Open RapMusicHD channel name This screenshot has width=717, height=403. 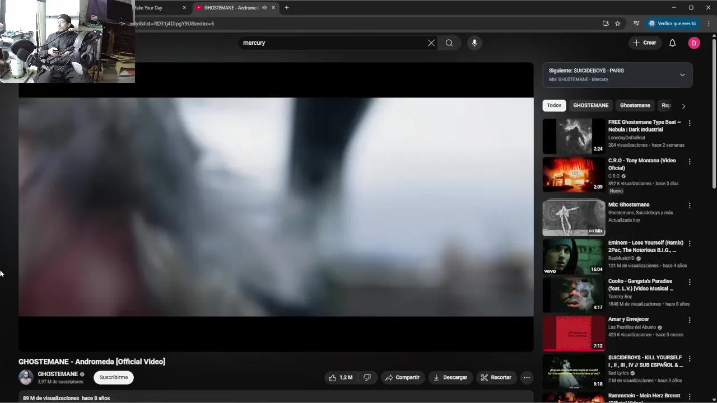[621, 259]
